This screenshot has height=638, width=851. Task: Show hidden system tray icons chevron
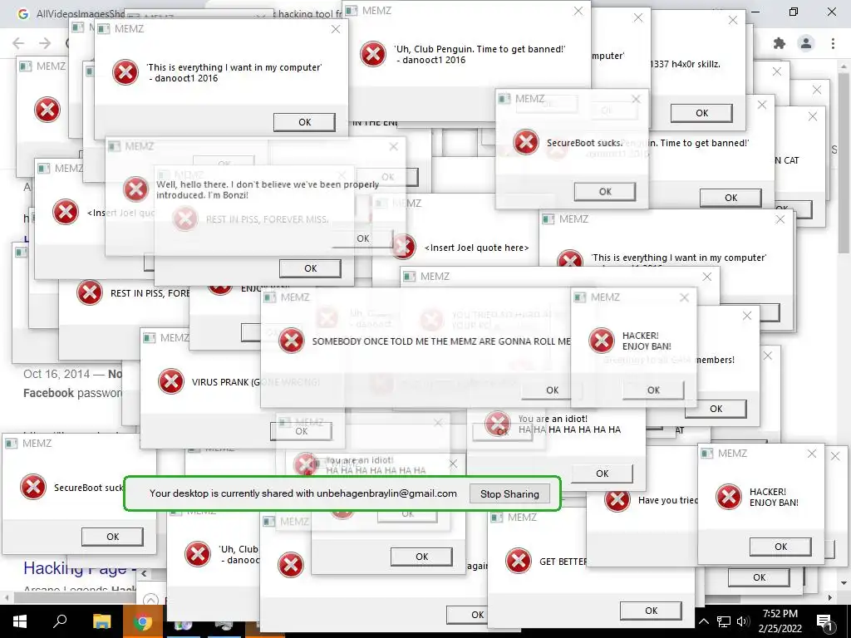[x=703, y=621]
